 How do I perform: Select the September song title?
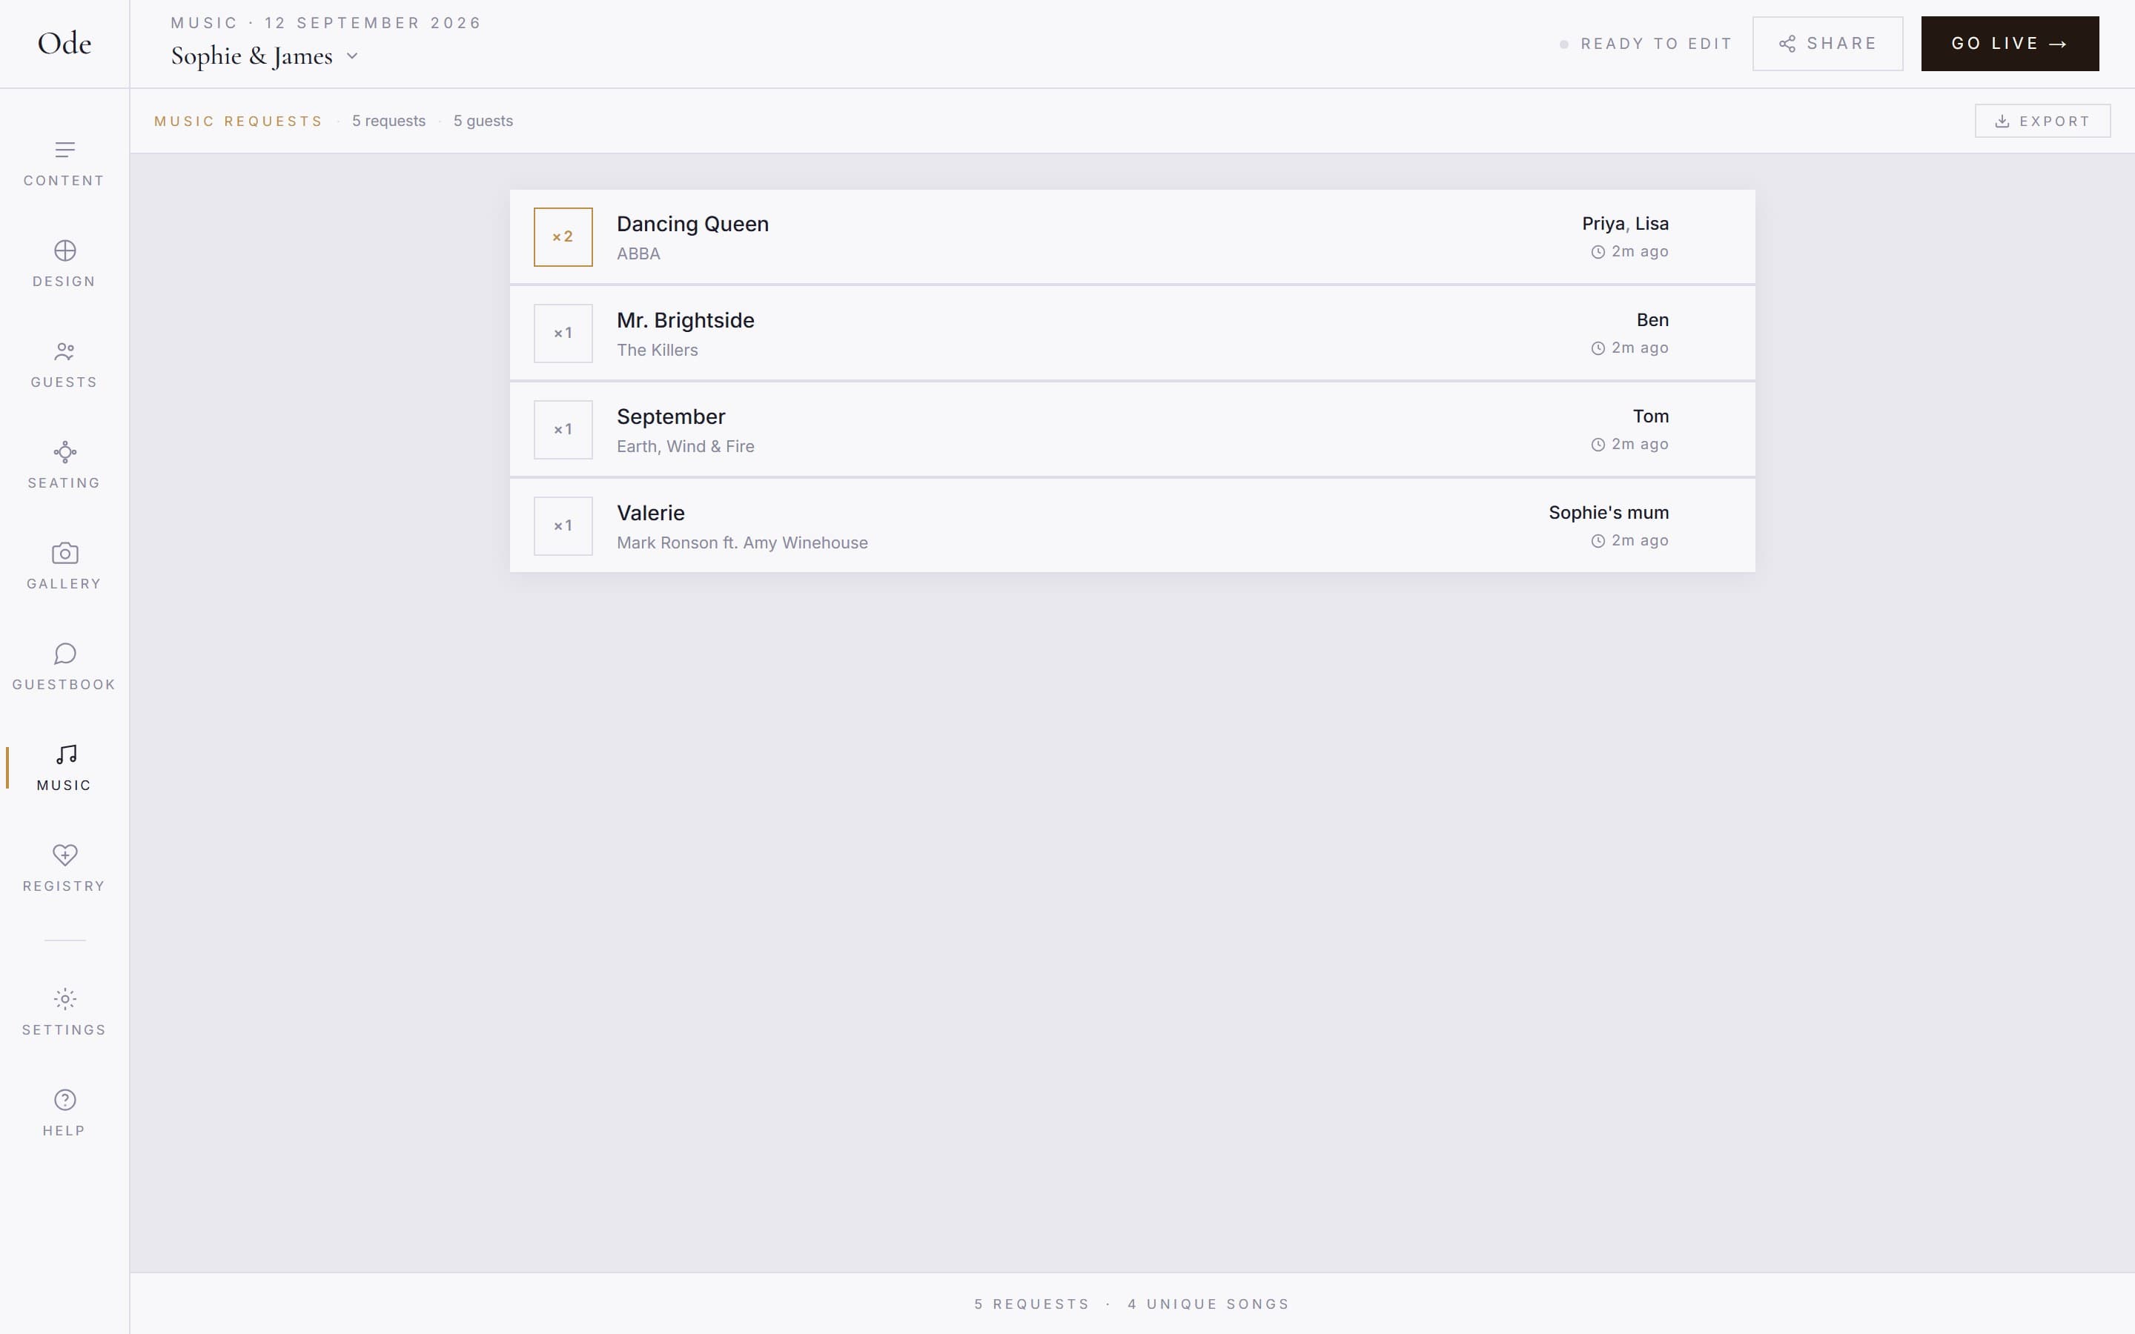[670, 417]
